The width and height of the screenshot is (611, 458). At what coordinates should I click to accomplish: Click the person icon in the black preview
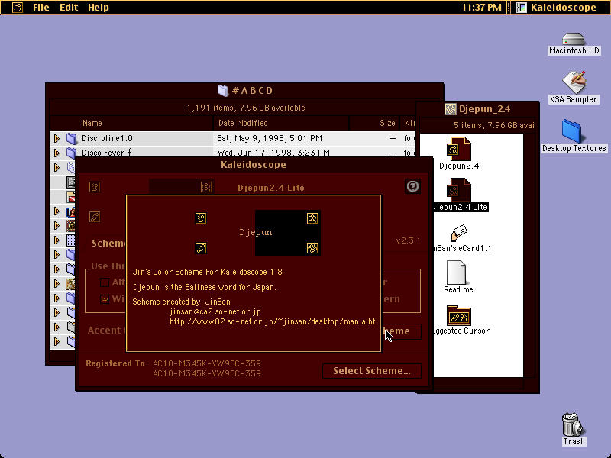pyautogui.click(x=312, y=218)
